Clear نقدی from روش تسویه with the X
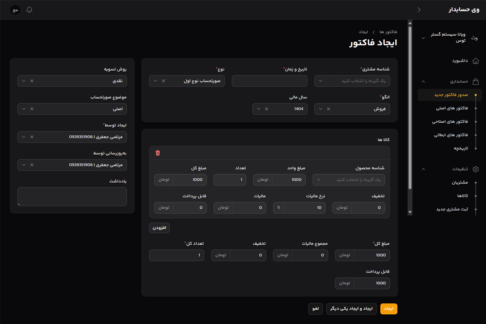Screen dimensions: 486x324 pyautogui.click(x=32, y=81)
